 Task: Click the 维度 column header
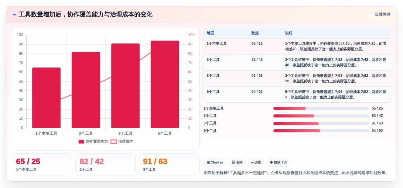click(x=210, y=33)
